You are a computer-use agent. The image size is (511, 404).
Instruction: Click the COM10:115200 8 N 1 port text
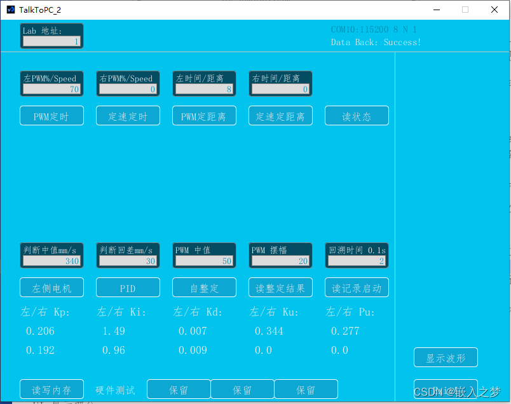pos(374,30)
